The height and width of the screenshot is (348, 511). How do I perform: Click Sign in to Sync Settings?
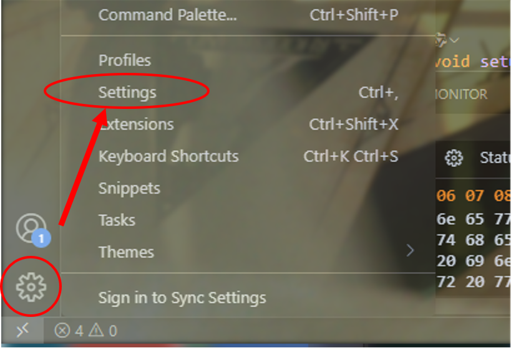coord(182,298)
